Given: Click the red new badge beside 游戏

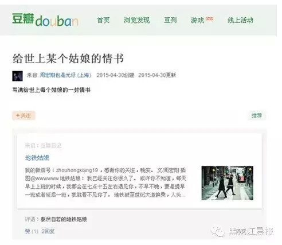Looking at the screenshot, I should [209, 19].
